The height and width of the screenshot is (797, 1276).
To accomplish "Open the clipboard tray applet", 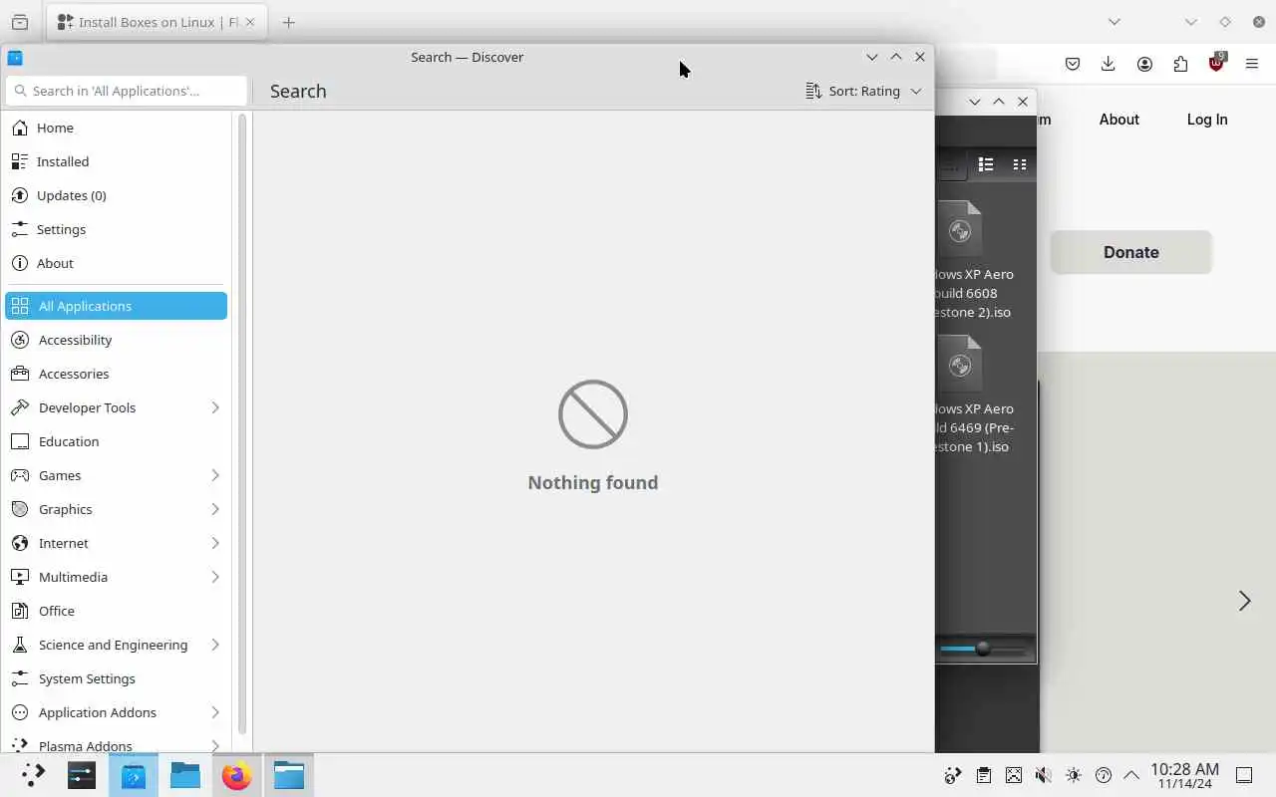I will point(984,775).
